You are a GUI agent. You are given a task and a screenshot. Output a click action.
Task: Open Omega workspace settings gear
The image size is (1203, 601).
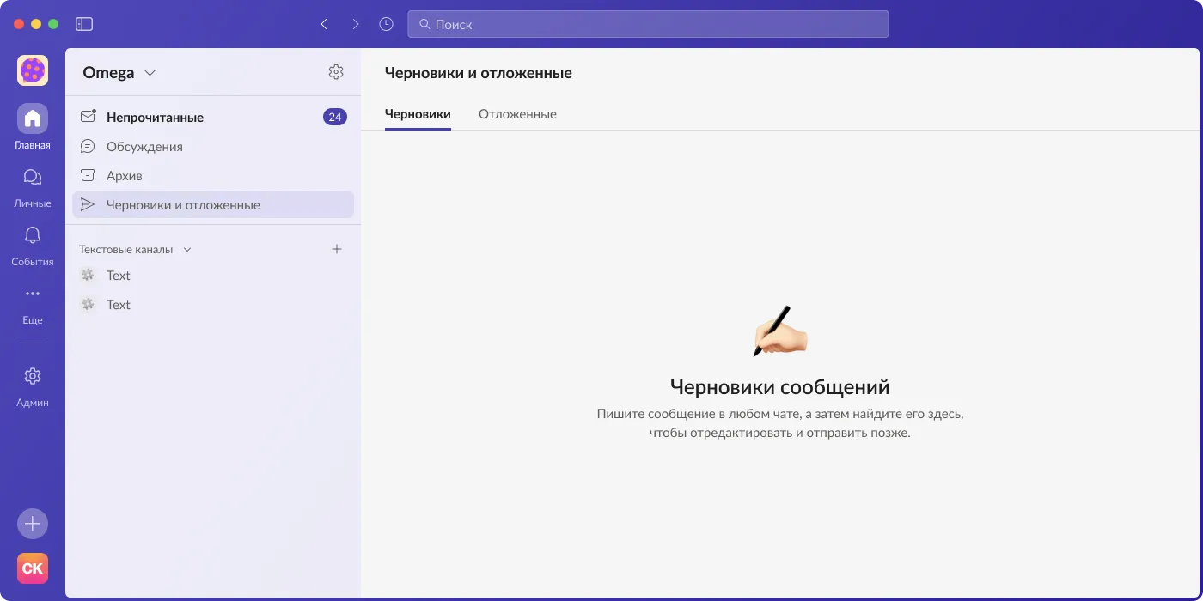pyautogui.click(x=336, y=72)
